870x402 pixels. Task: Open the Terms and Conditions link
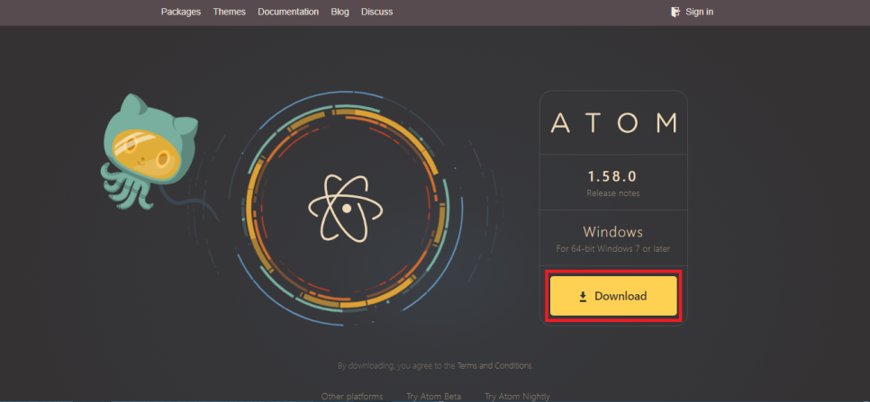tap(495, 365)
